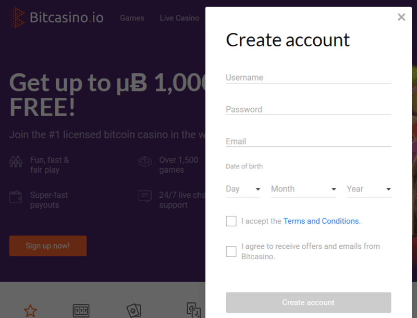
Task: Open the 777 slots category icon
Action: 81,311
